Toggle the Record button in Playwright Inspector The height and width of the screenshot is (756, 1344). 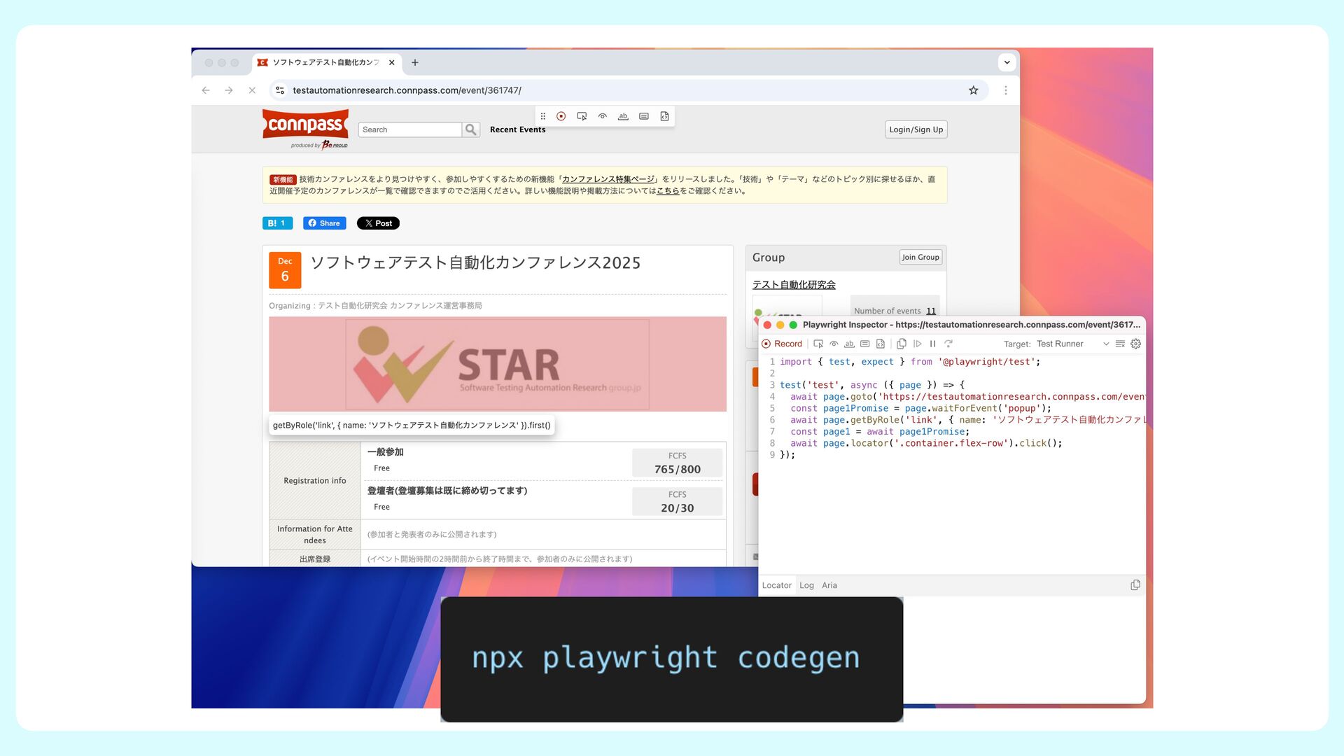pyautogui.click(x=782, y=344)
